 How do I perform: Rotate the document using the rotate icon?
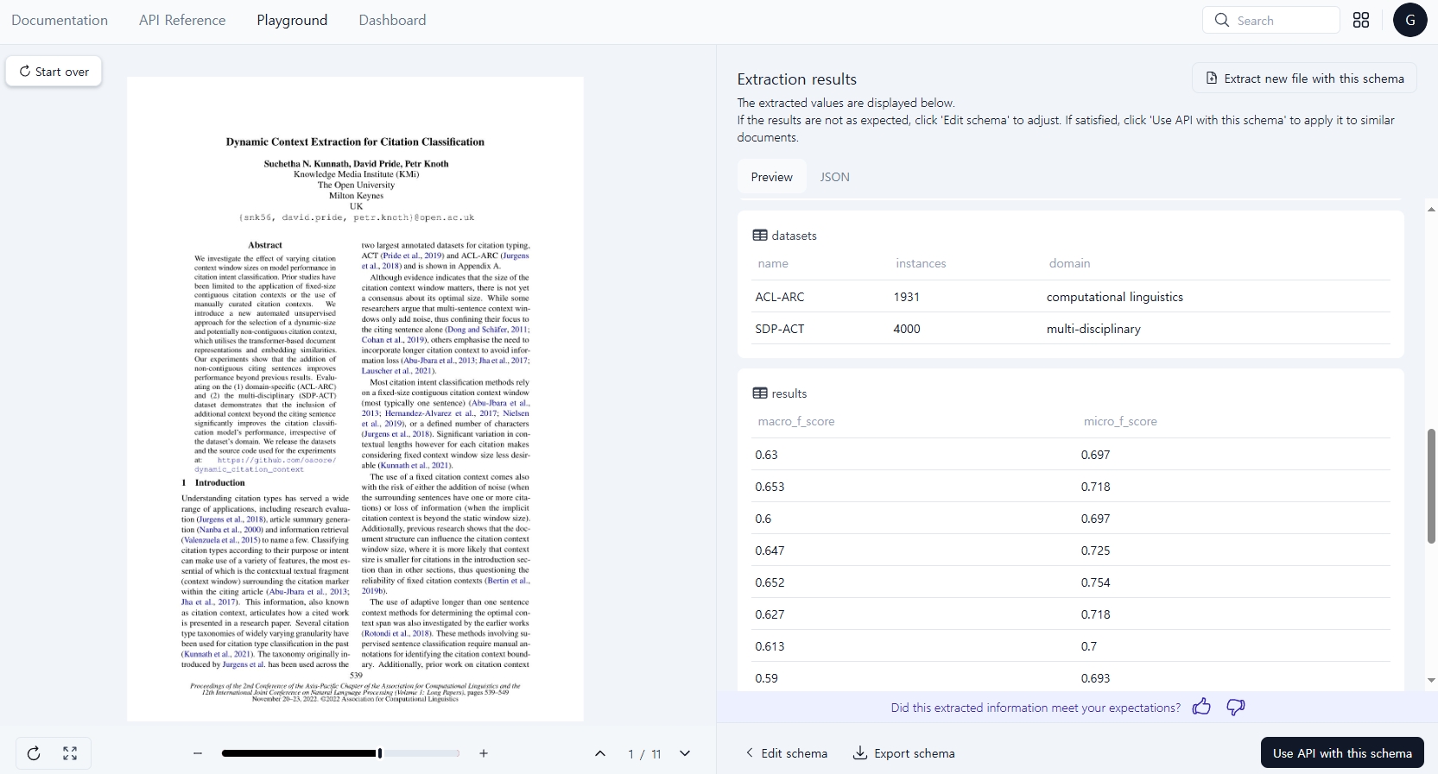click(34, 753)
